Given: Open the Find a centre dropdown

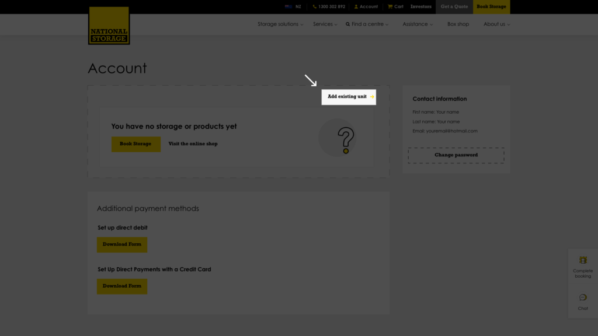Looking at the screenshot, I should tap(367, 24).
